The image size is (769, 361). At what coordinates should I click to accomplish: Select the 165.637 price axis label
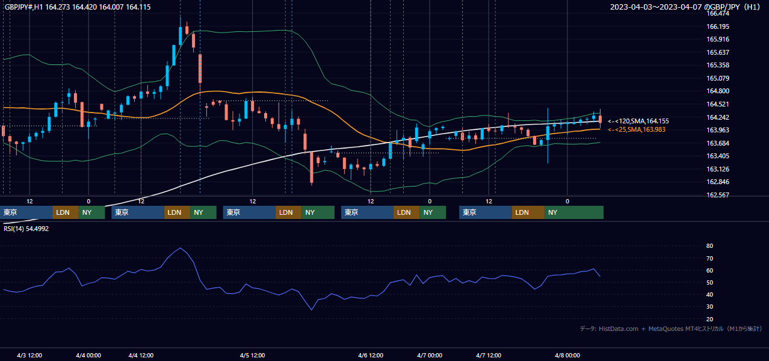(x=718, y=52)
